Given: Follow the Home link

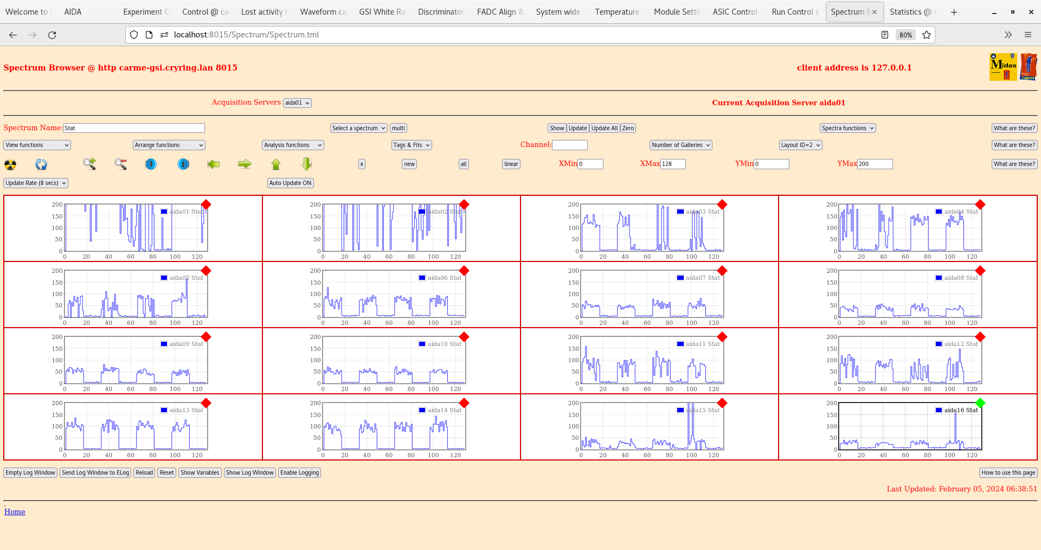Looking at the screenshot, I should [x=15, y=511].
